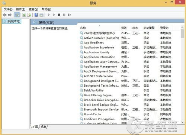Open the 文件(F) menu
The height and width of the screenshot is (135, 186).
[8, 9]
